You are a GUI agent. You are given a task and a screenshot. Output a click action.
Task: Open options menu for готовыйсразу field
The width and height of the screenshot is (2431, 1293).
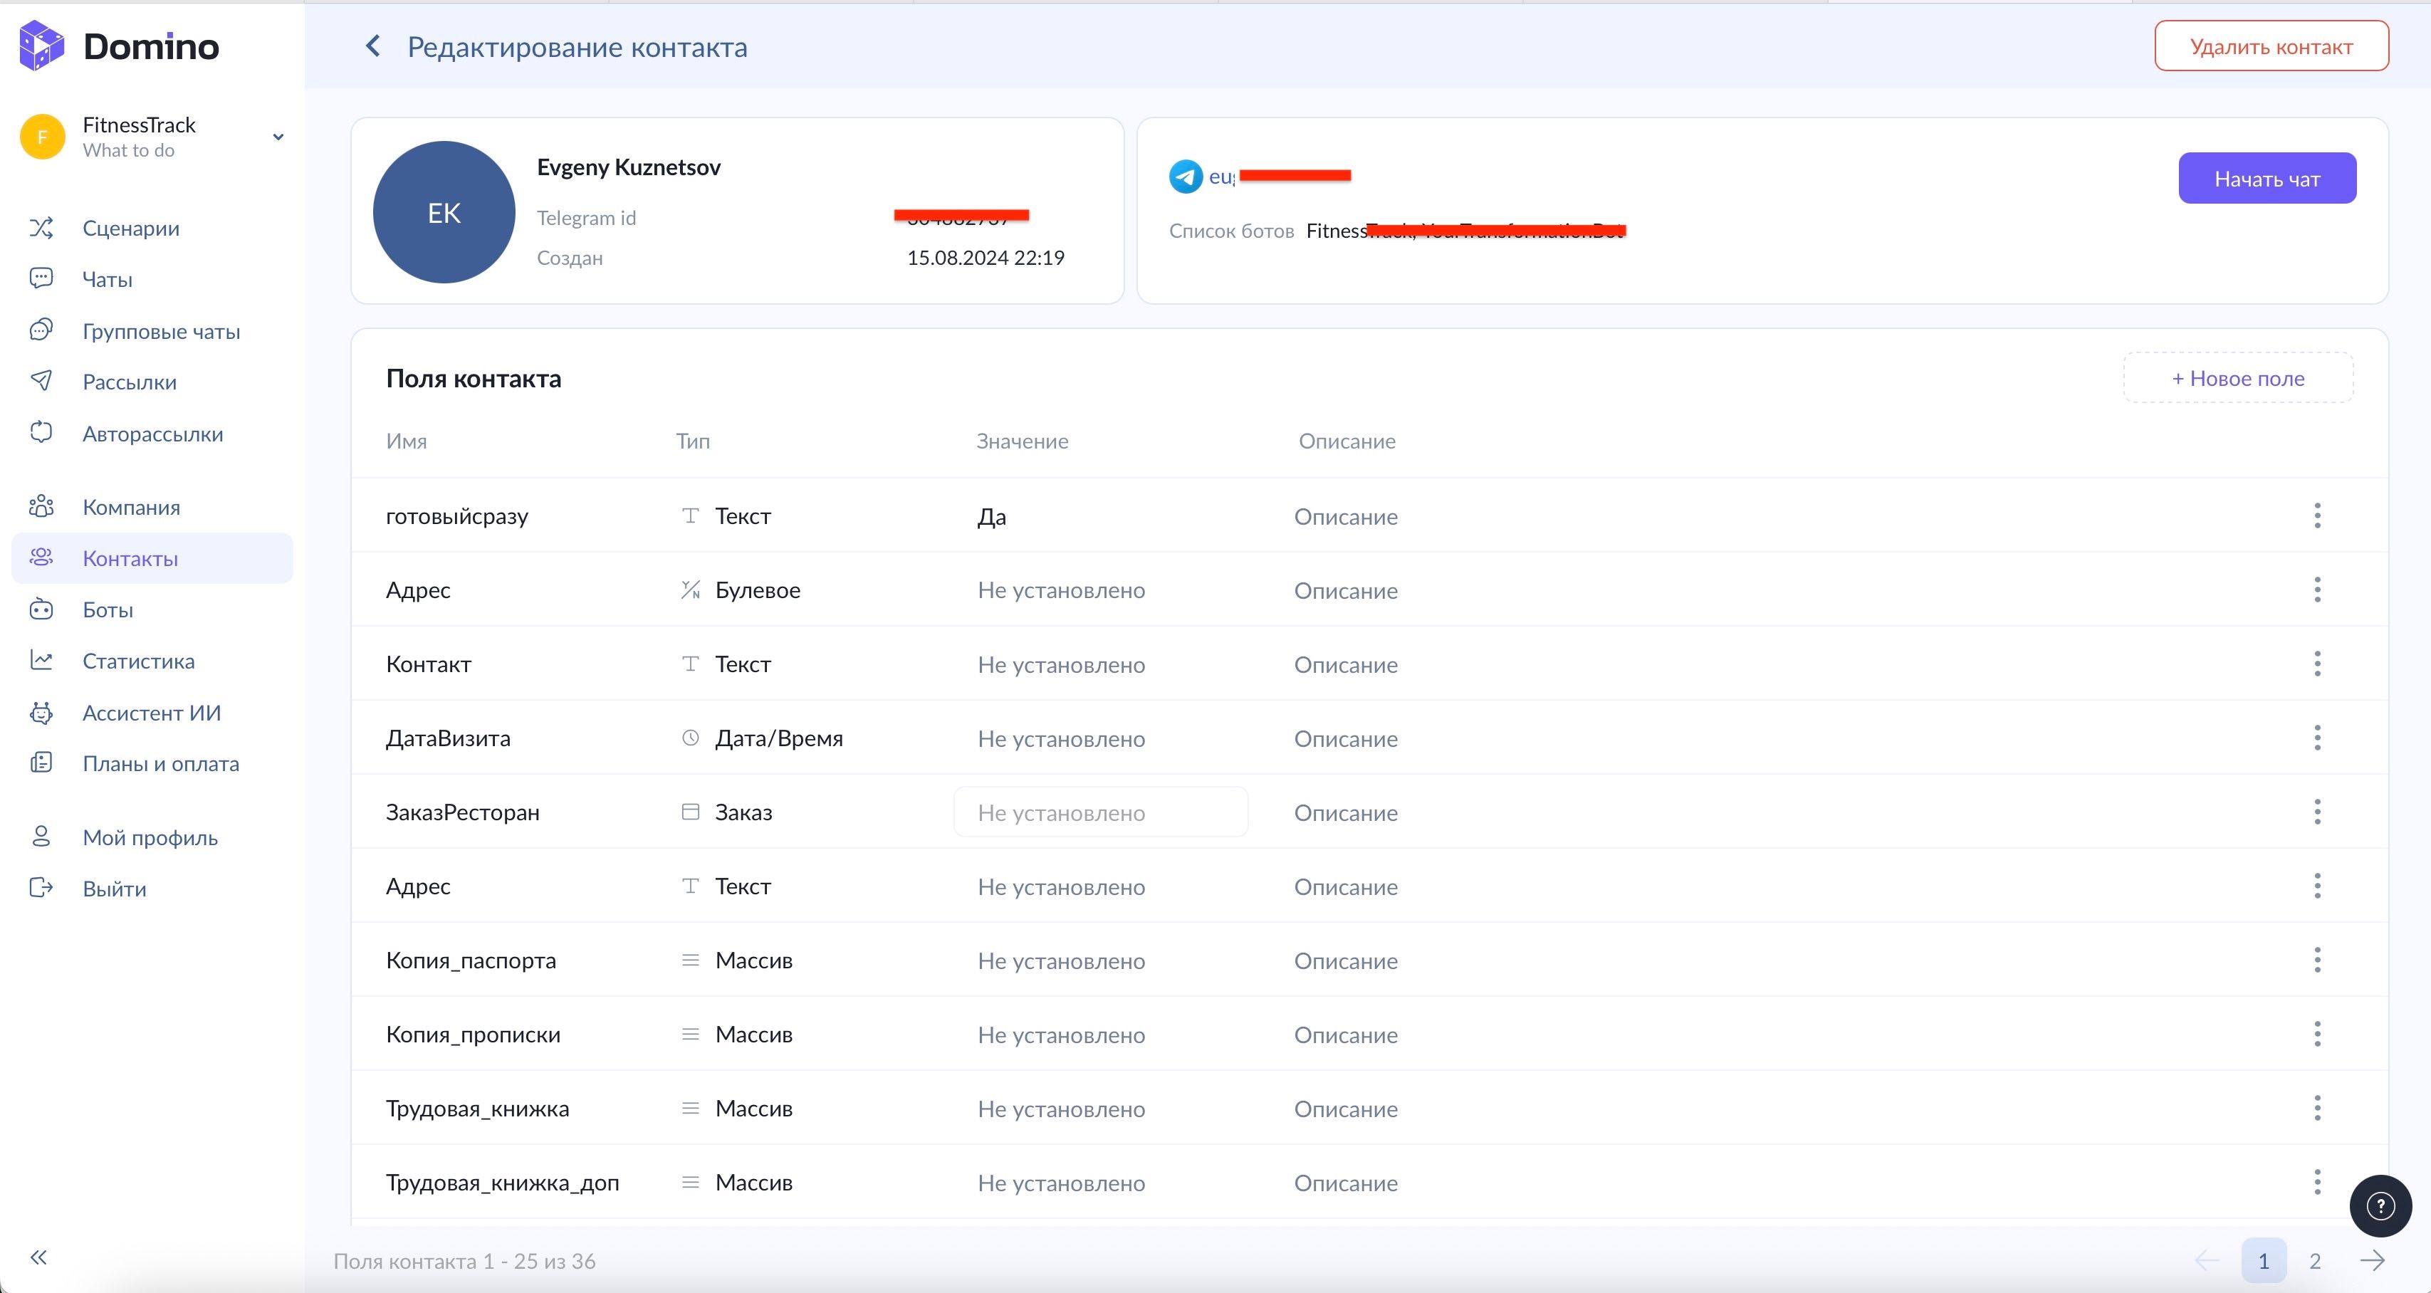coord(2317,515)
